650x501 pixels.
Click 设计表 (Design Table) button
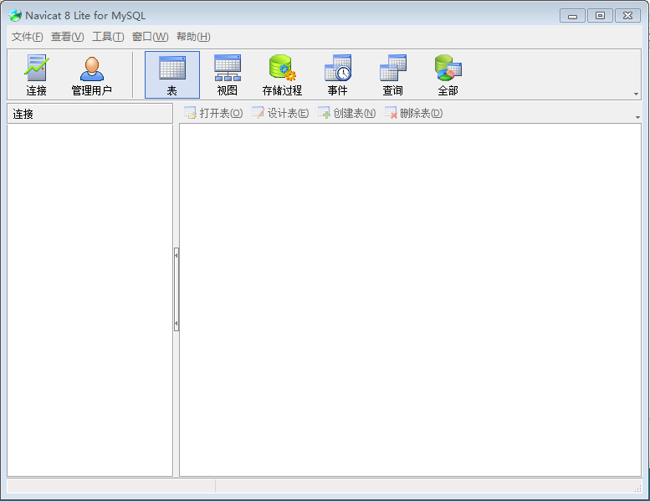280,113
